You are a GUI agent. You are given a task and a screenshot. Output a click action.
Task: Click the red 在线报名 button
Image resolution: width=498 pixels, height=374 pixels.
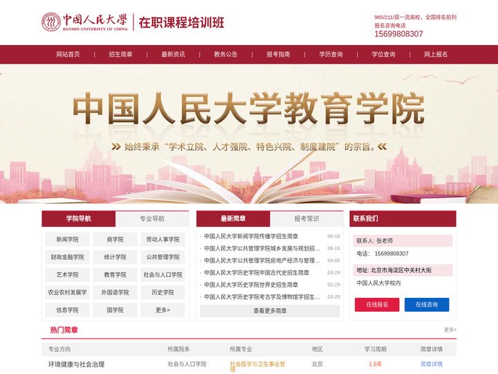coord(377,305)
